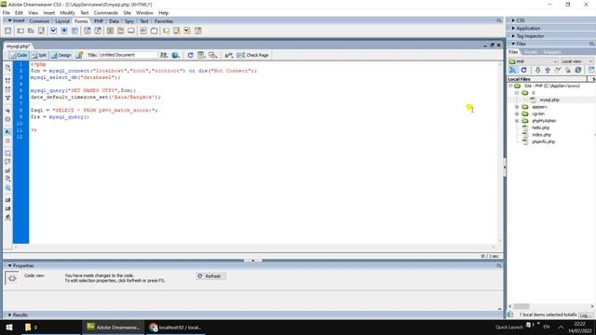Click Open Documents icon in coding toolbar
The width and height of the screenshot is (596, 335).
point(7,68)
